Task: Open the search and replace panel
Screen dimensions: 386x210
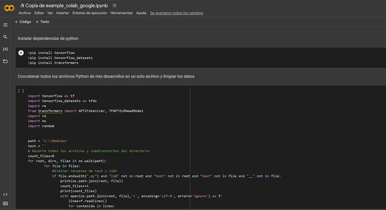Action: point(5,37)
